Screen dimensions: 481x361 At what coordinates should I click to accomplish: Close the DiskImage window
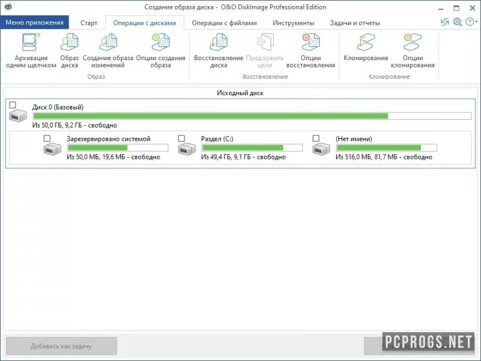point(473,8)
